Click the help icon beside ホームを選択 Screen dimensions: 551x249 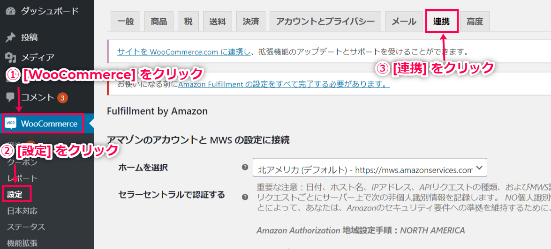point(245,168)
